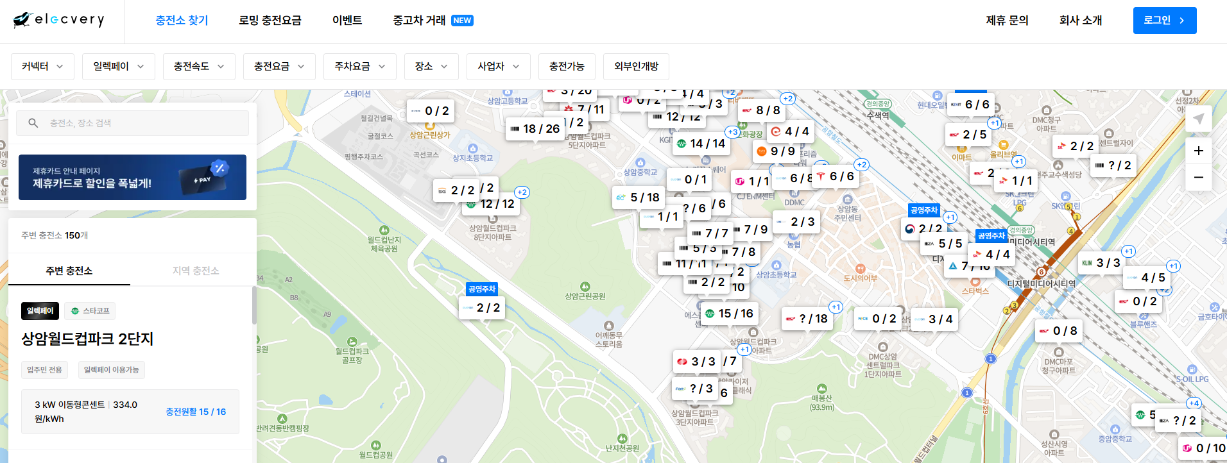
Task: Expand the 일렉페이 filter dropdown
Action: pyautogui.click(x=119, y=67)
